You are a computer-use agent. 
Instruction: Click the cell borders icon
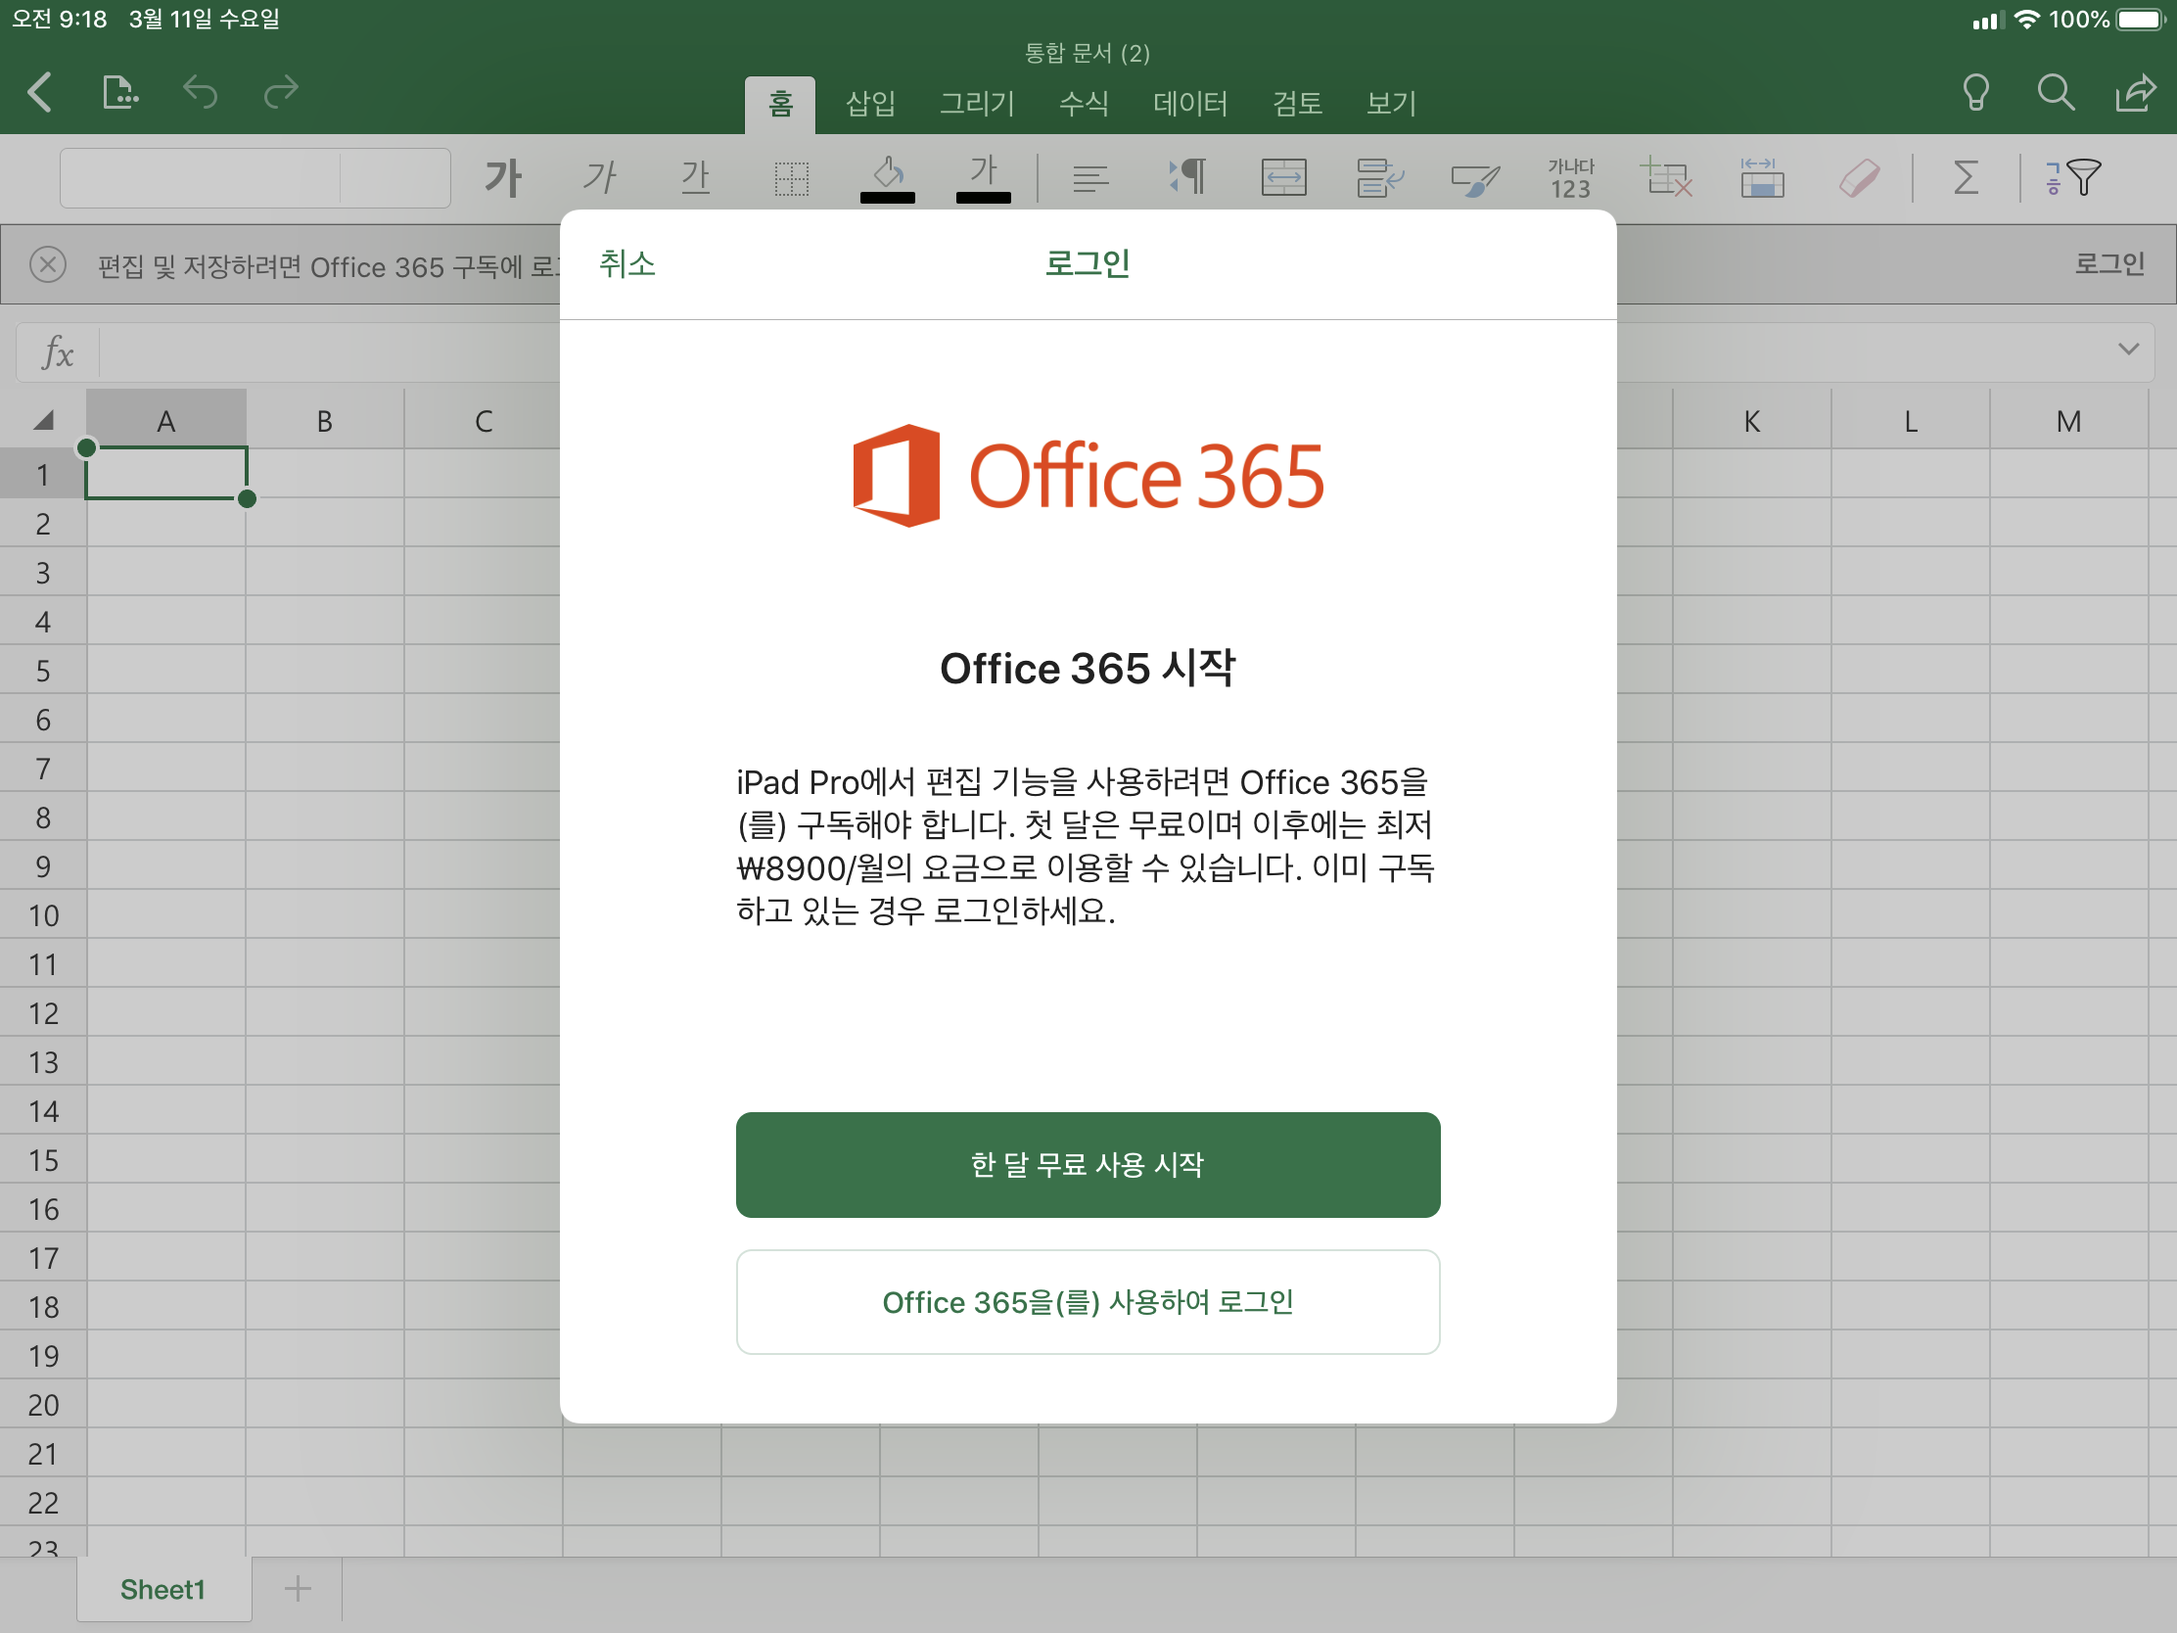click(x=791, y=178)
